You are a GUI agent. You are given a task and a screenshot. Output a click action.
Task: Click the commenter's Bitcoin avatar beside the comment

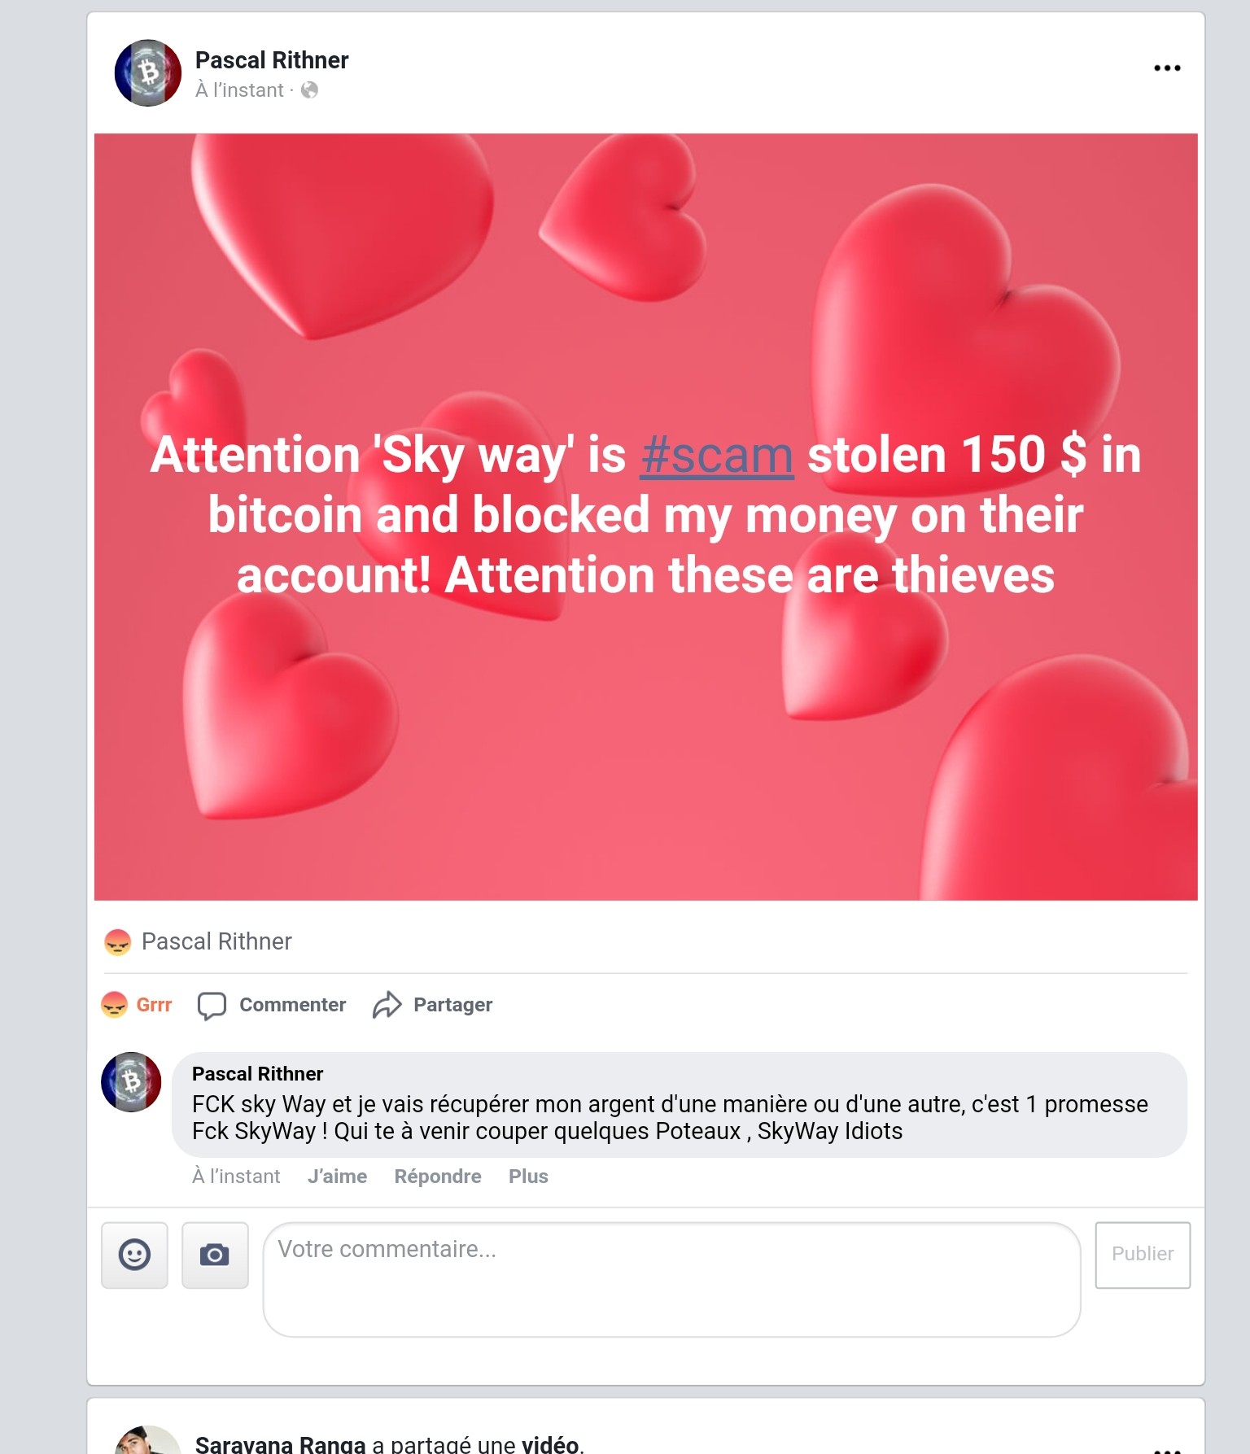click(x=131, y=1082)
